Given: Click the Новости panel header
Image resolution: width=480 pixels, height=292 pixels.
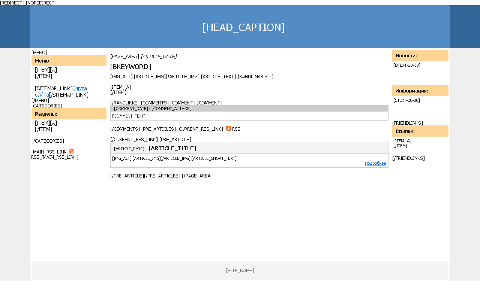Looking at the screenshot, I should click(x=420, y=55).
